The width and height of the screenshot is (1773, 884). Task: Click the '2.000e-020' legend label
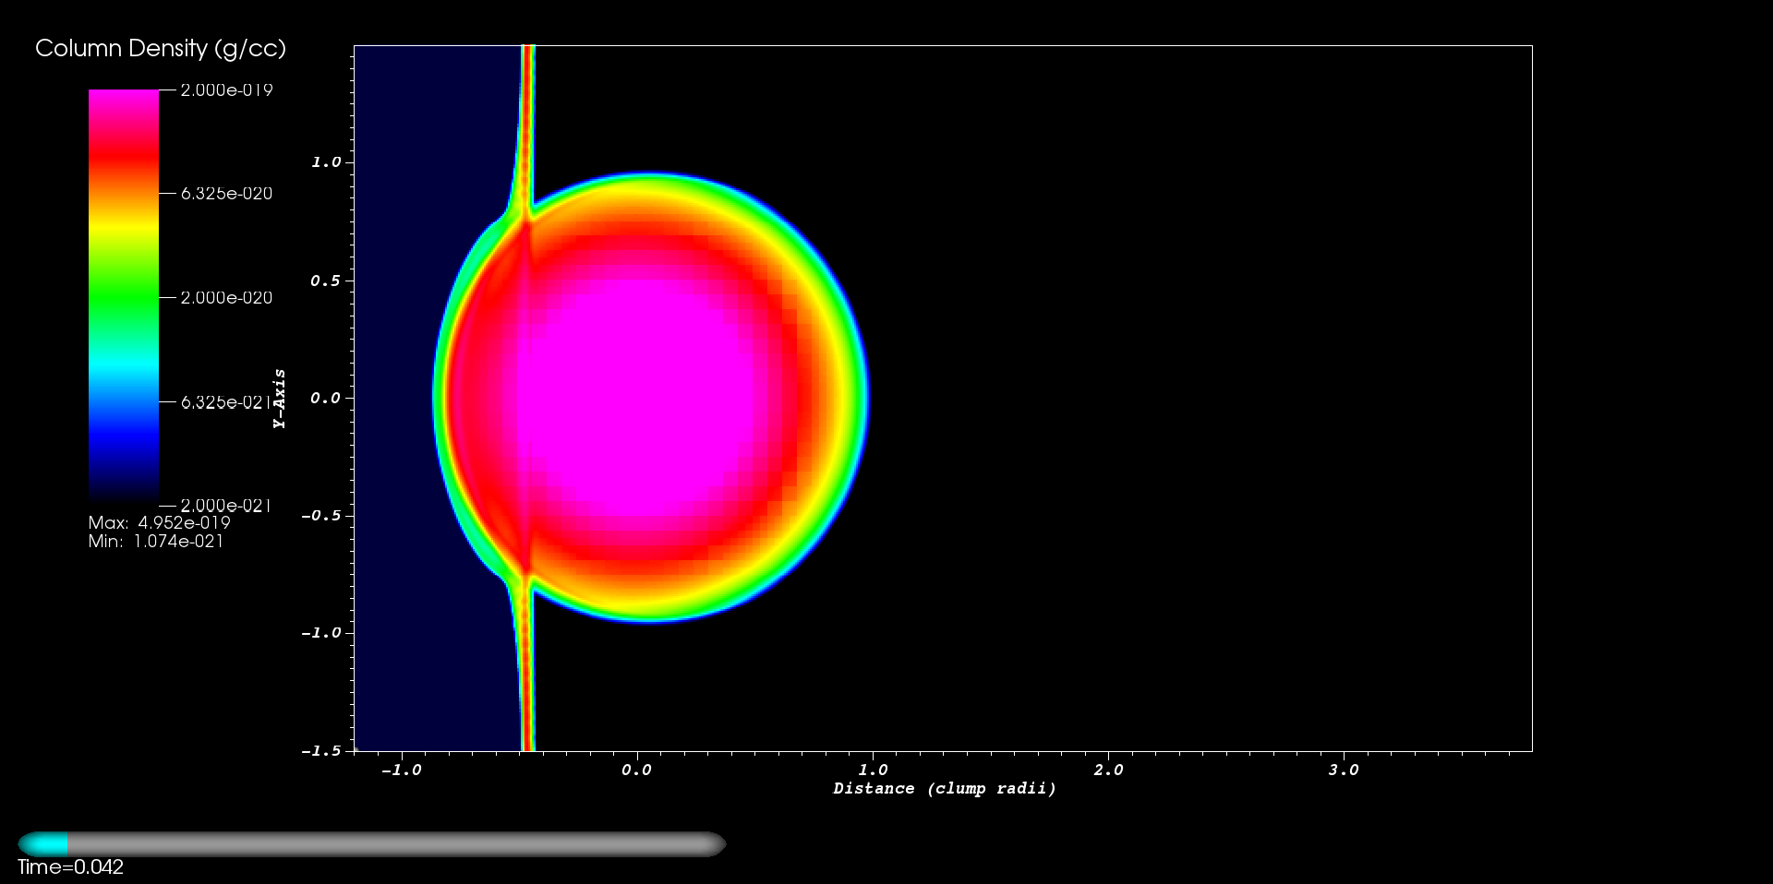(226, 298)
